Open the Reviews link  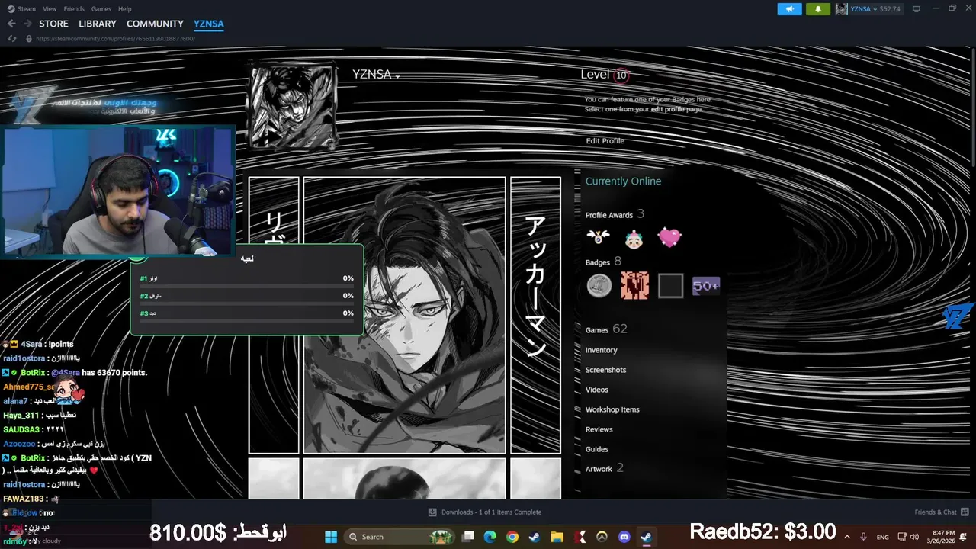pos(599,429)
